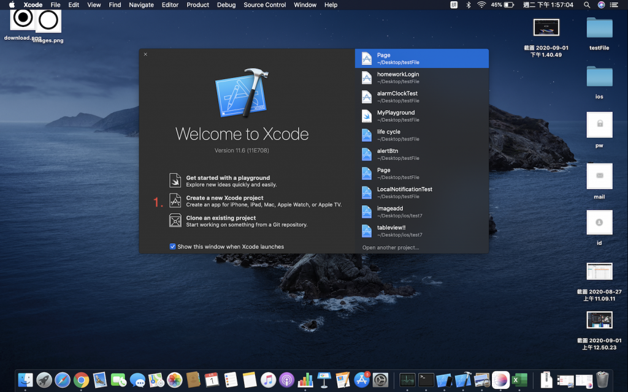Open the File menu
This screenshot has height=392, width=628.
coord(55,5)
